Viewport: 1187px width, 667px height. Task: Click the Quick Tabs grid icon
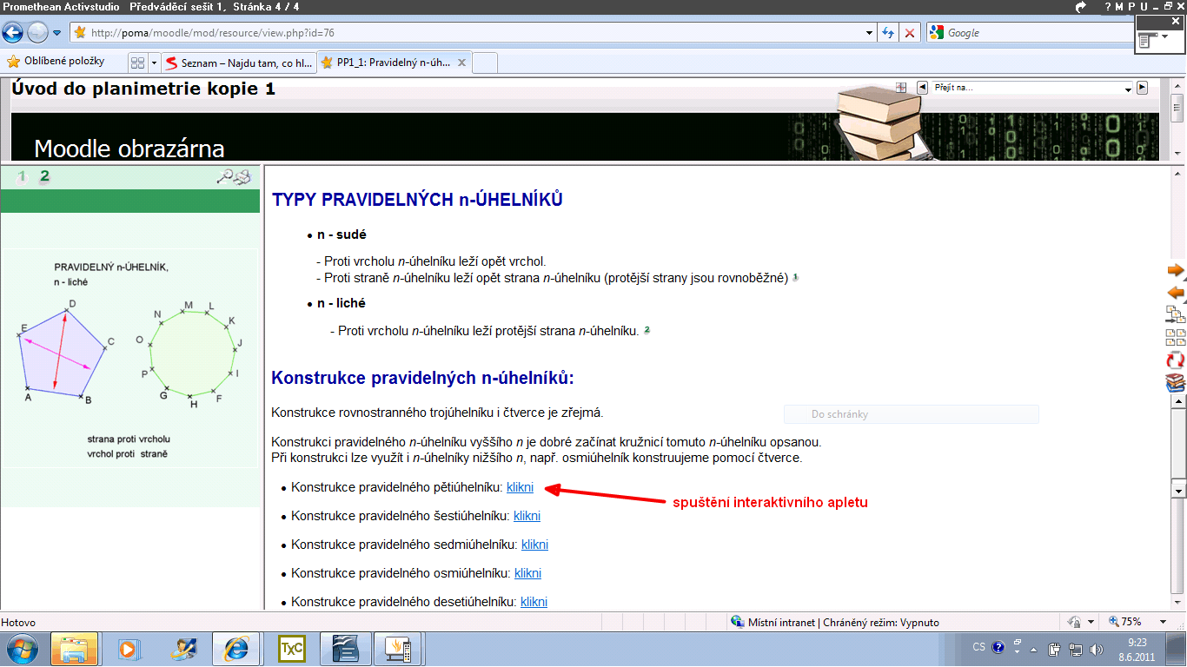(x=137, y=63)
